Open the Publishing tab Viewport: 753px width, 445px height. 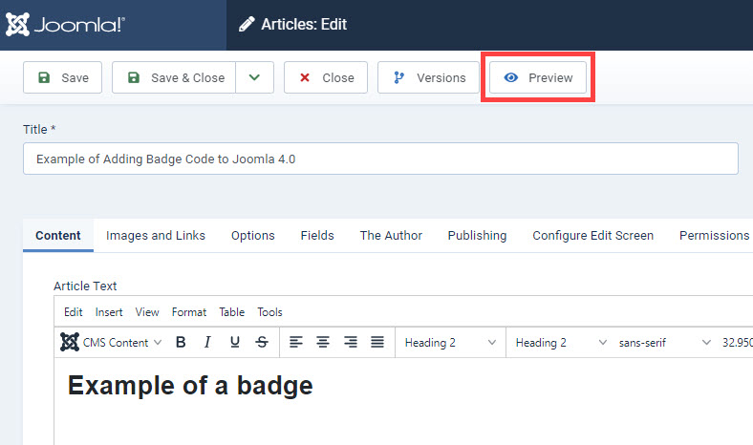point(477,235)
